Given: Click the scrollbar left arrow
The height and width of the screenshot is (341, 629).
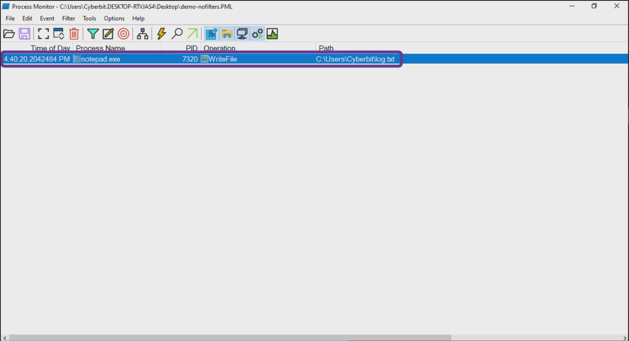Looking at the screenshot, I should pos(4,338).
